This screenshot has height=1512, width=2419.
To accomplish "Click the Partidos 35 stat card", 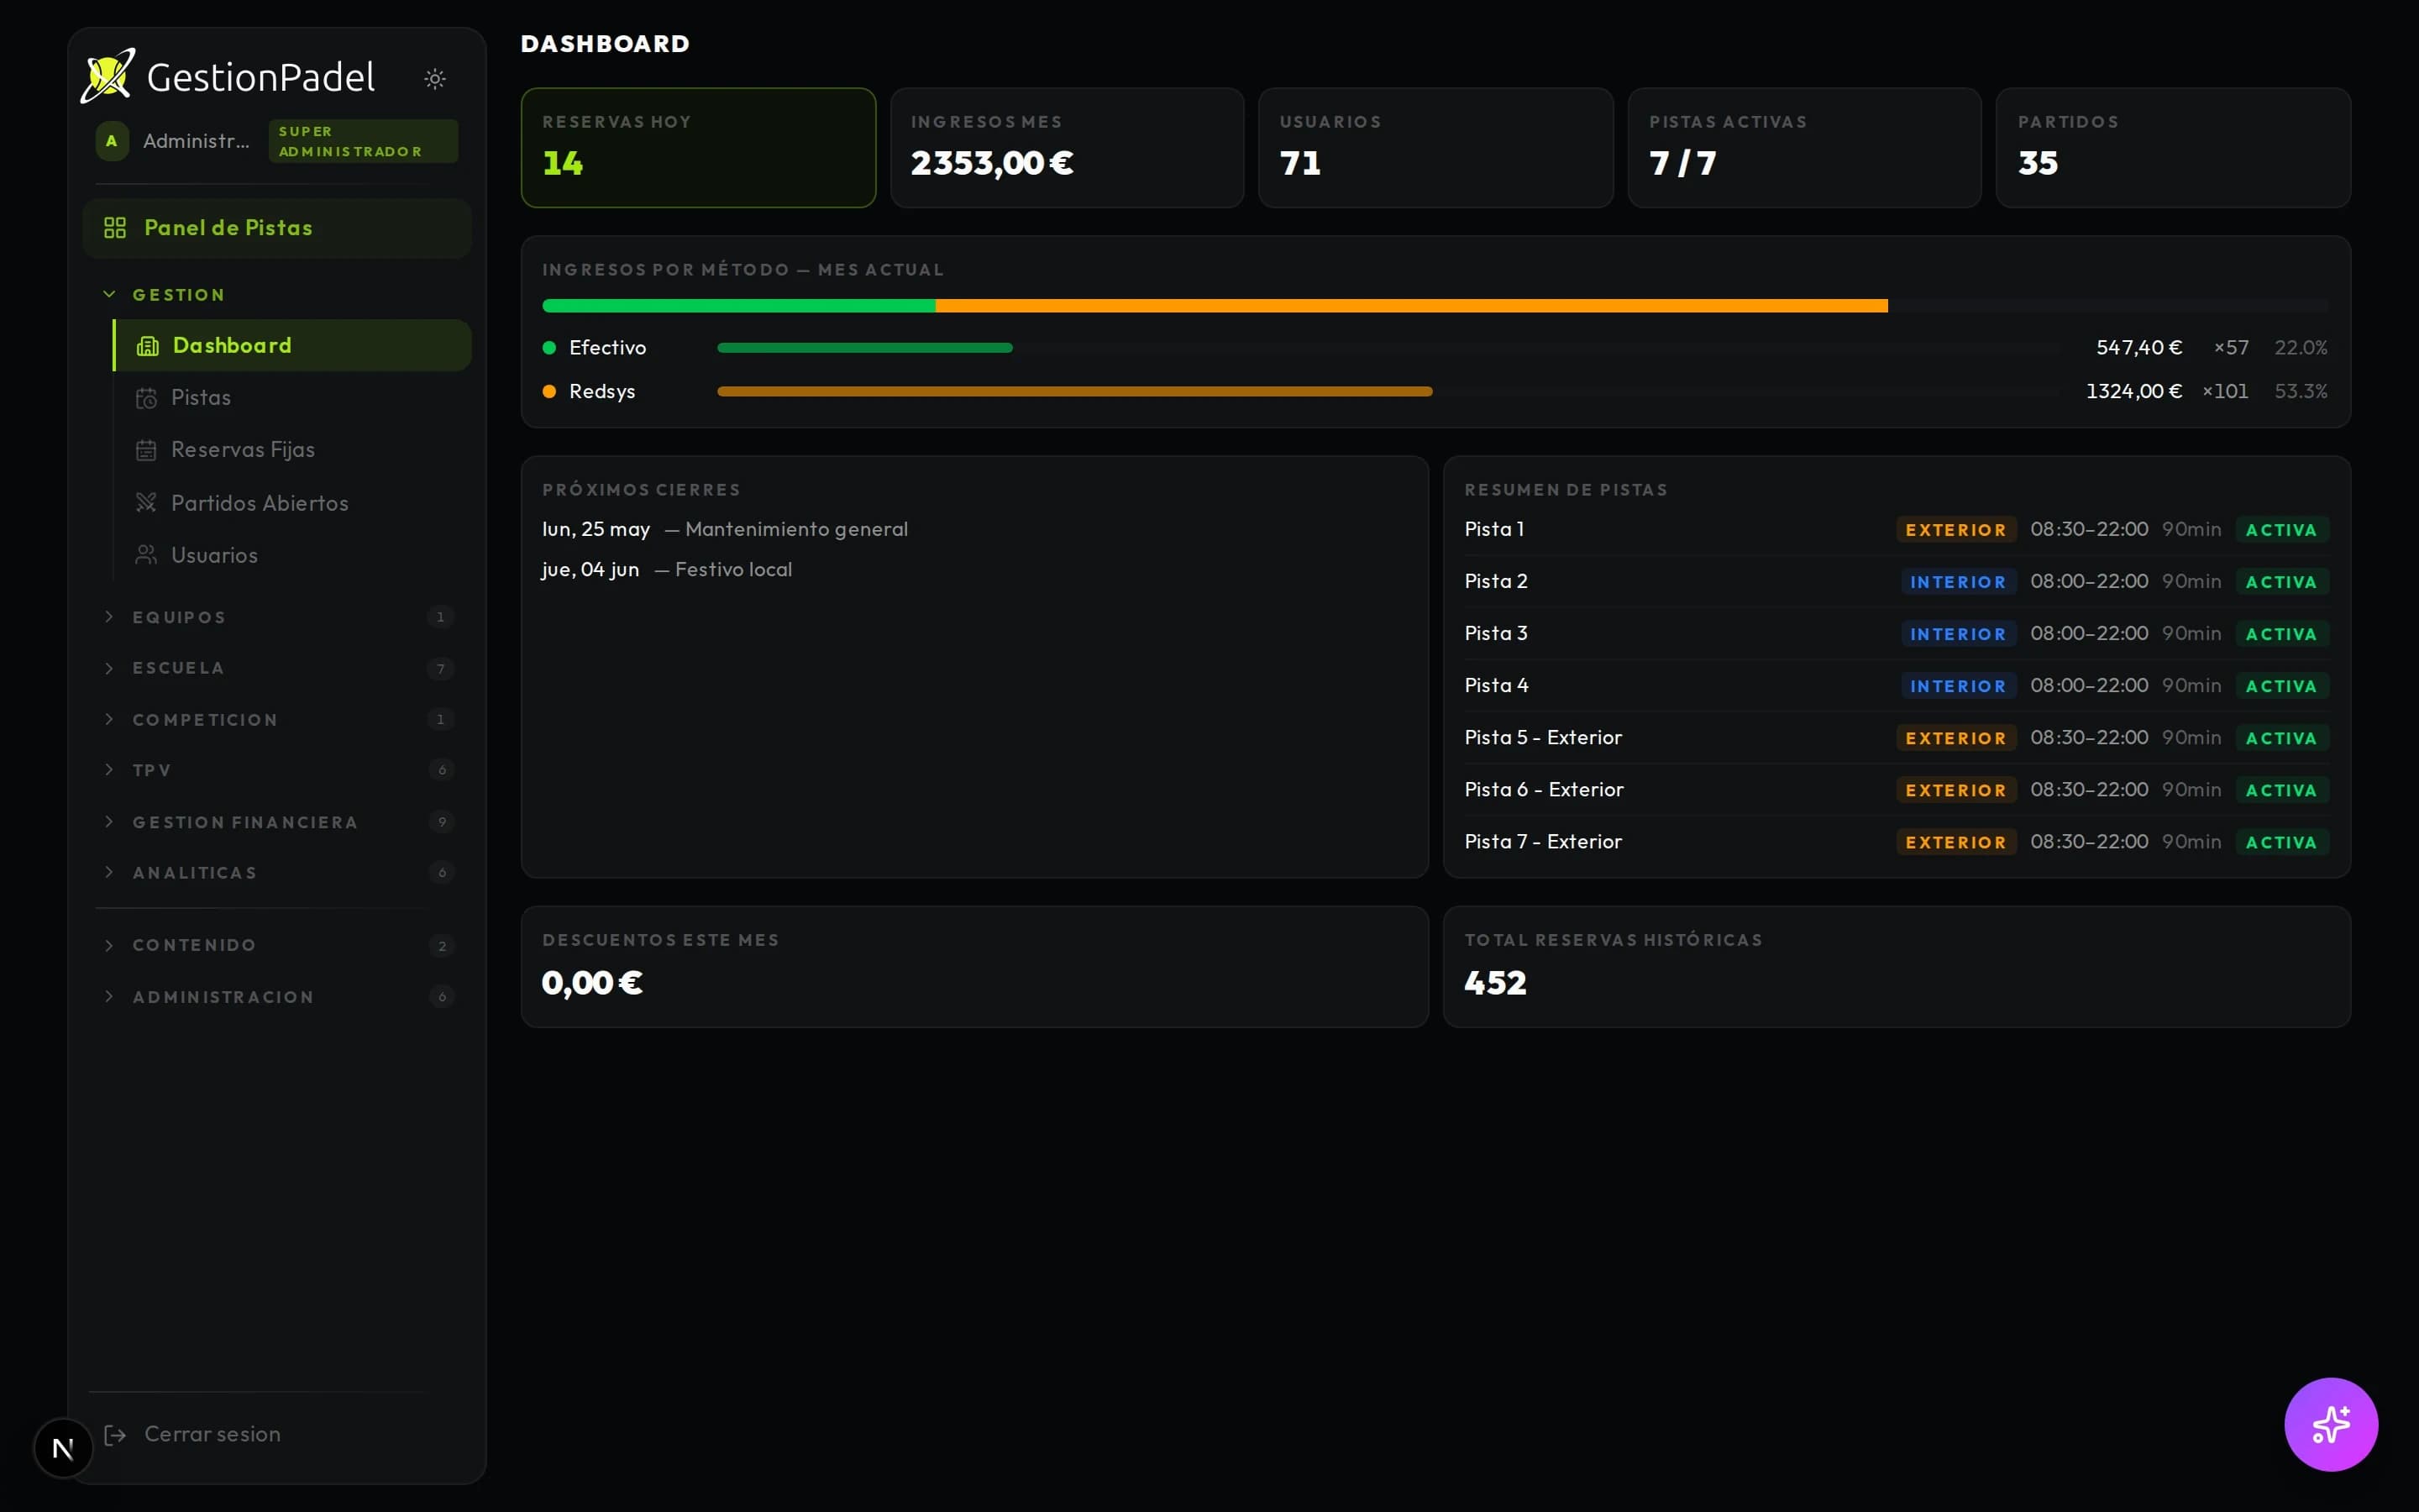I will pyautogui.click(x=2173, y=148).
